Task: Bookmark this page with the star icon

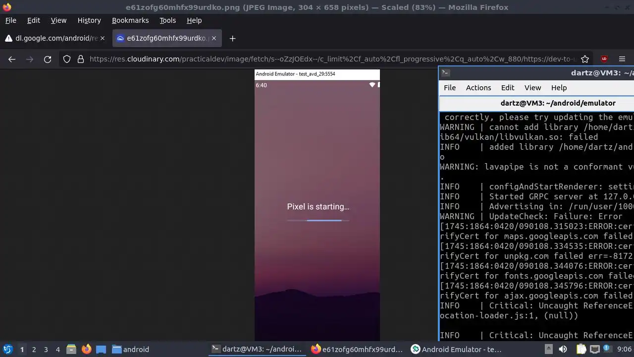Action: [x=585, y=59]
